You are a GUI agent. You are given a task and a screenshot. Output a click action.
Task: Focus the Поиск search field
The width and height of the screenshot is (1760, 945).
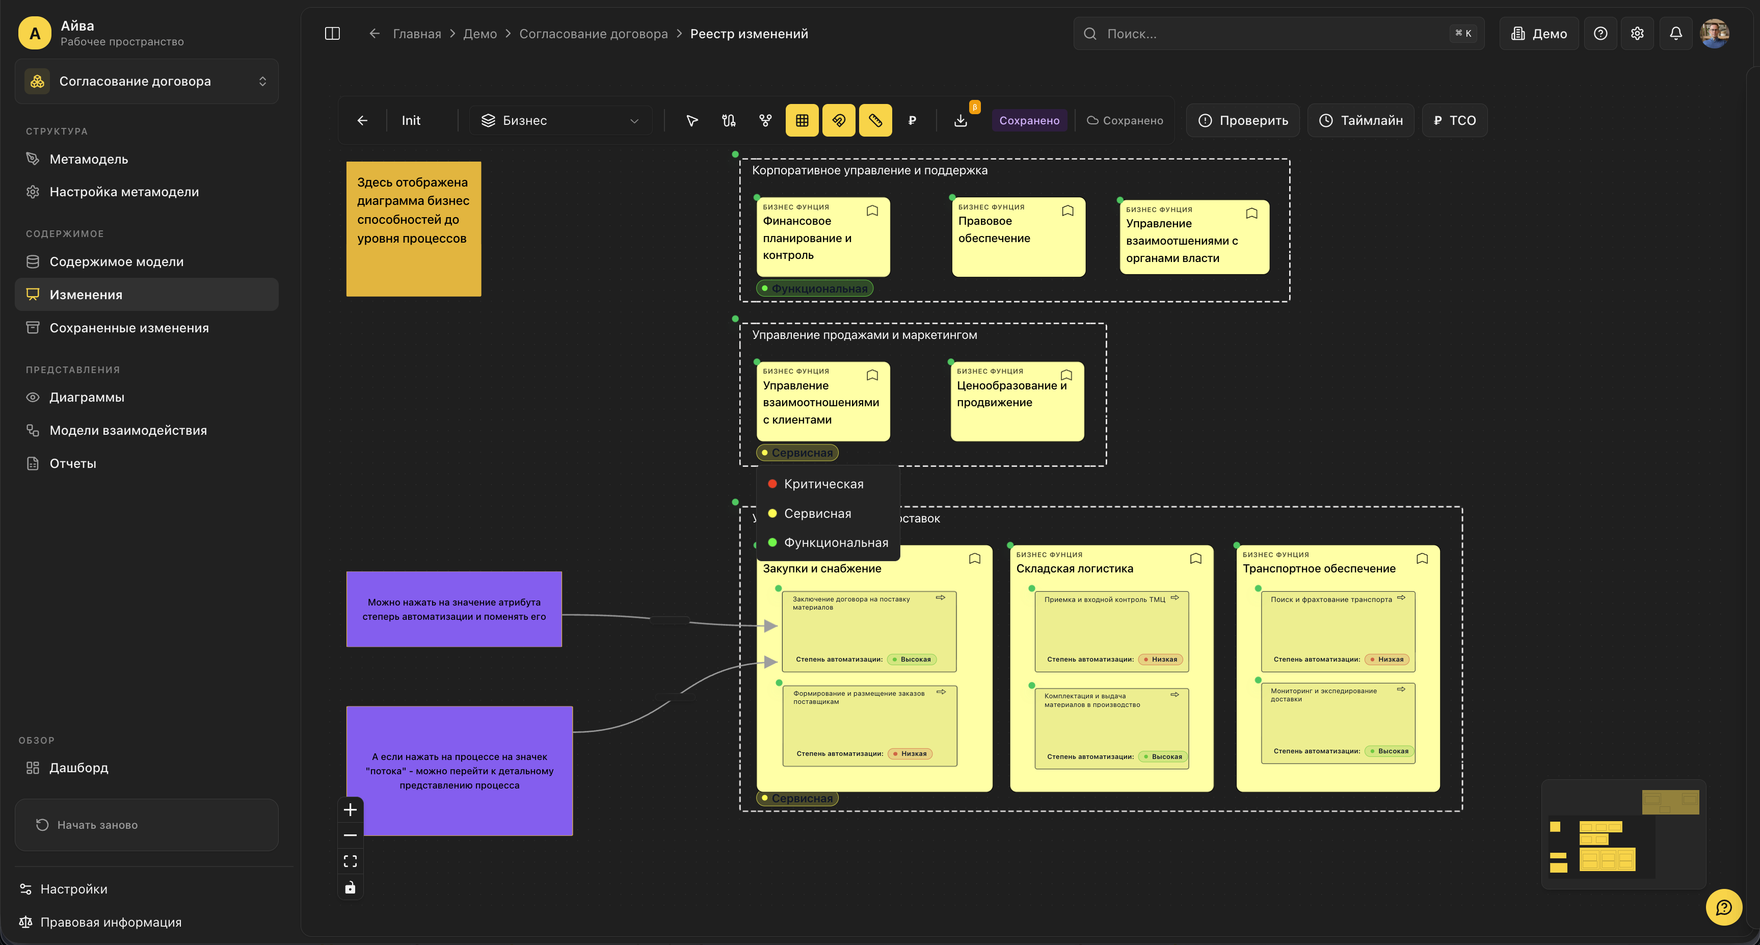1278,34
